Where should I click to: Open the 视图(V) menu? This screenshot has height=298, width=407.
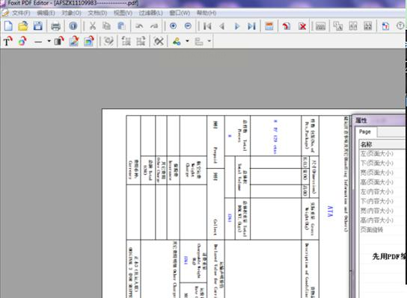click(123, 13)
